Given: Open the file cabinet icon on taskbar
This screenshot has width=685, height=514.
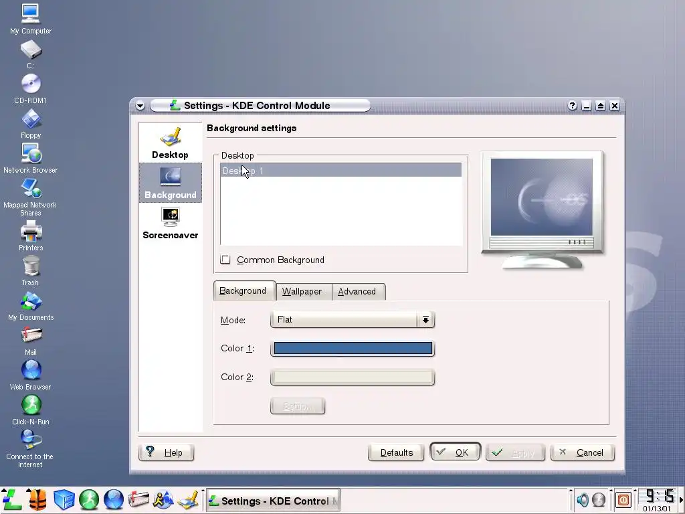Looking at the screenshot, I should pyautogui.click(x=64, y=499).
